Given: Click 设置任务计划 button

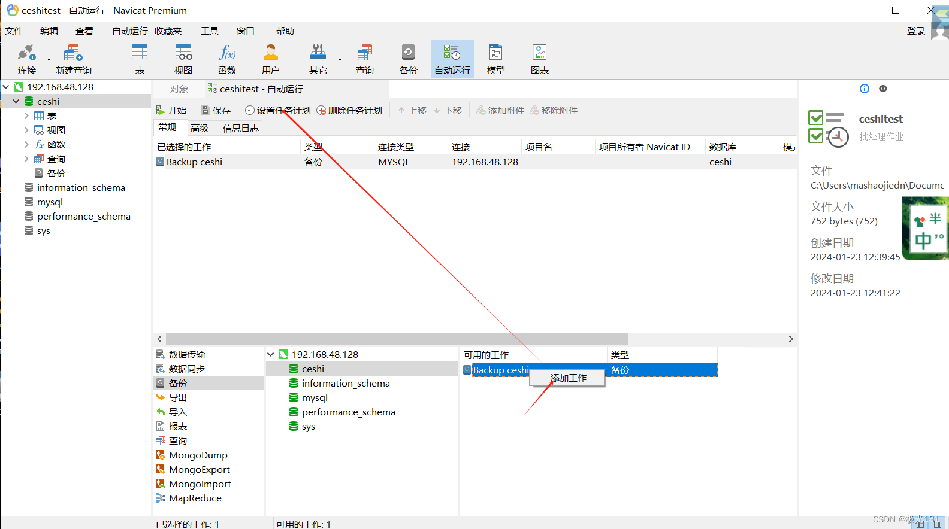Looking at the screenshot, I should point(278,110).
